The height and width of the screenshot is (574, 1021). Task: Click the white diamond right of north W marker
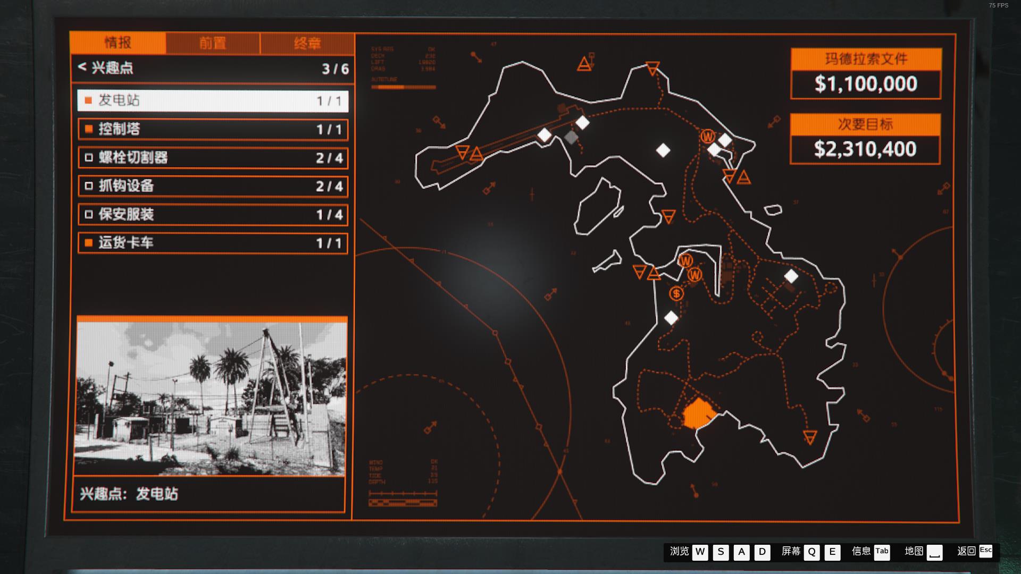(725, 140)
